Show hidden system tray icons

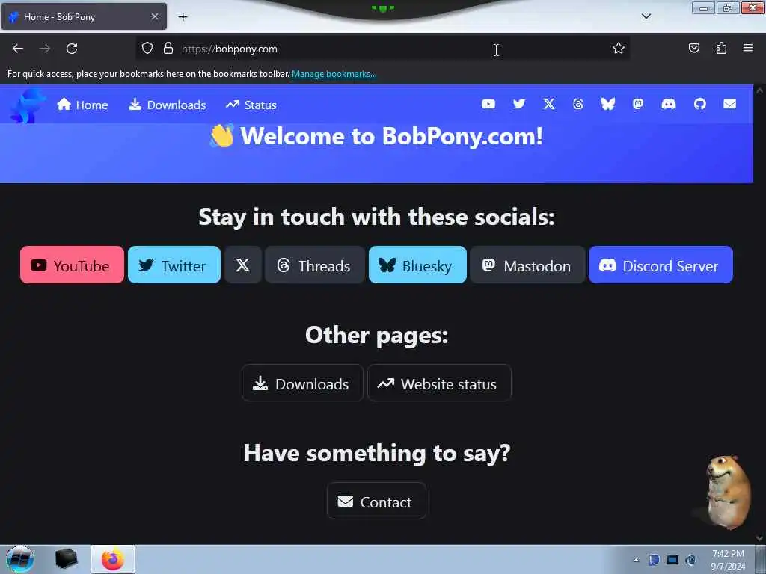point(636,560)
